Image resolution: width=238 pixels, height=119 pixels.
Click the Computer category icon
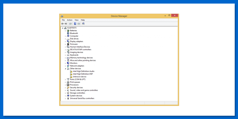[68, 36]
